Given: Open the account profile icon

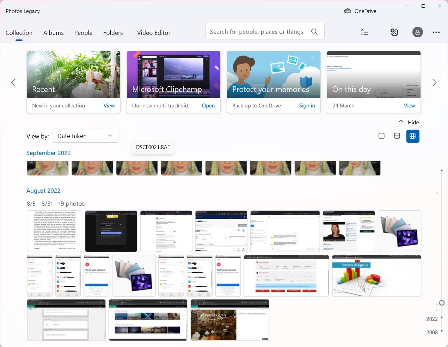Looking at the screenshot, I should (418, 32).
